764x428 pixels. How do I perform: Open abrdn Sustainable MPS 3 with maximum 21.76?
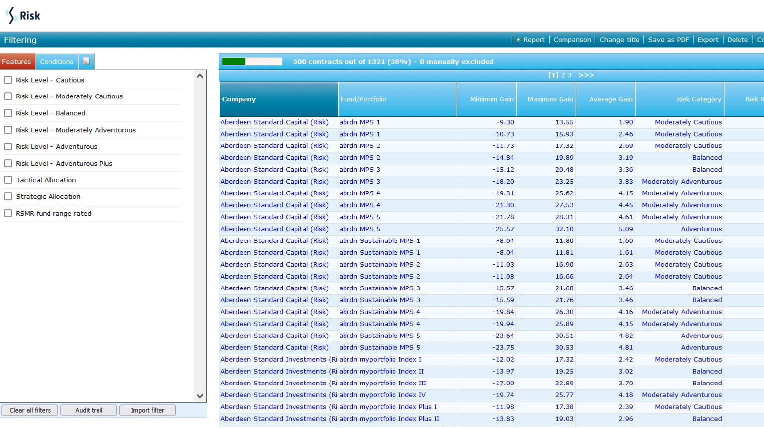point(380,300)
